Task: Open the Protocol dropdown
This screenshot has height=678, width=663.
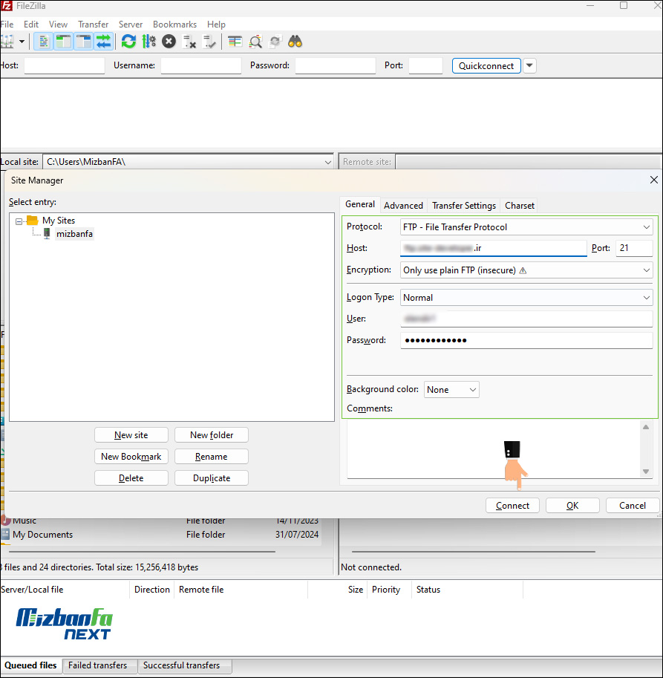Action: pos(526,227)
